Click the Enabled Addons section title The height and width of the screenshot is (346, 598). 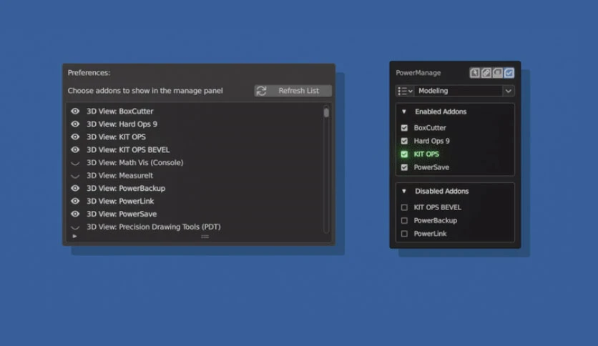[x=441, y=112]
